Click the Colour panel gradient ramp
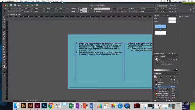The image size is (195, 110). [x=166, y=70]
